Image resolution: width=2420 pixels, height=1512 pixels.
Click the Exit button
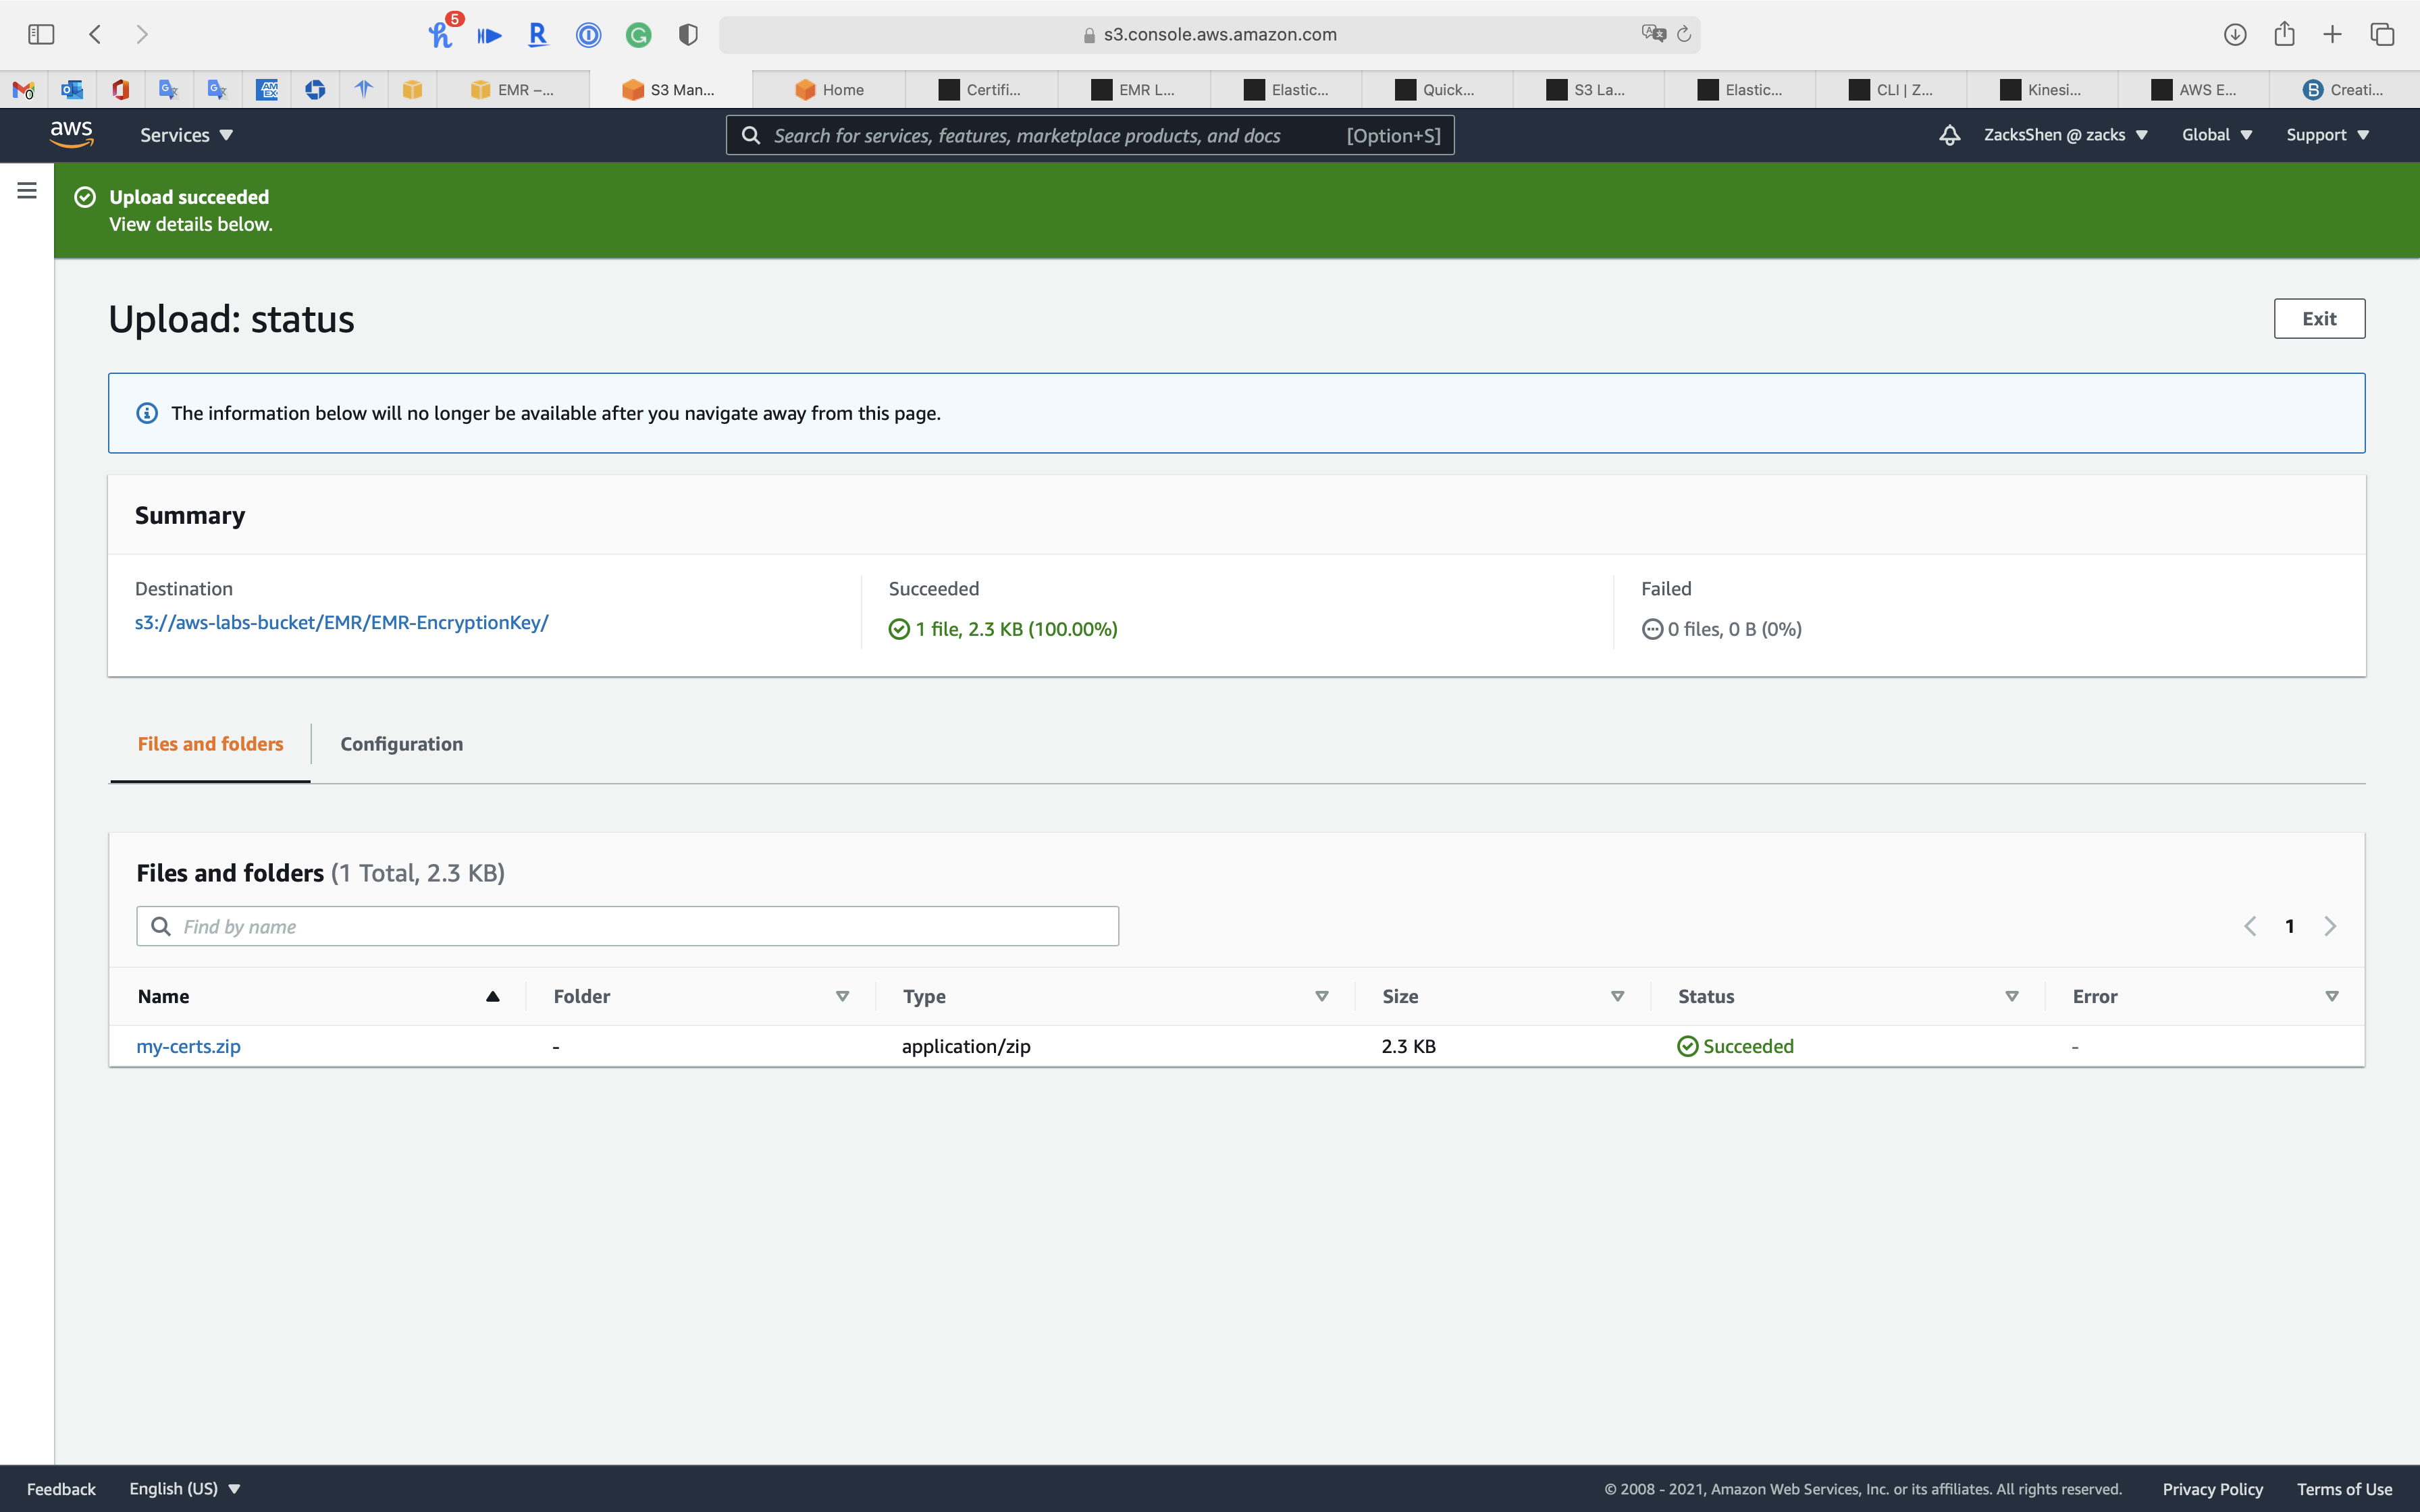[x=2318, y=319]
